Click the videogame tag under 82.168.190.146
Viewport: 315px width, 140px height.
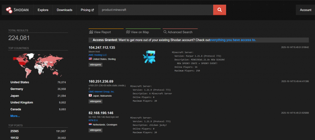coord(95,130)
